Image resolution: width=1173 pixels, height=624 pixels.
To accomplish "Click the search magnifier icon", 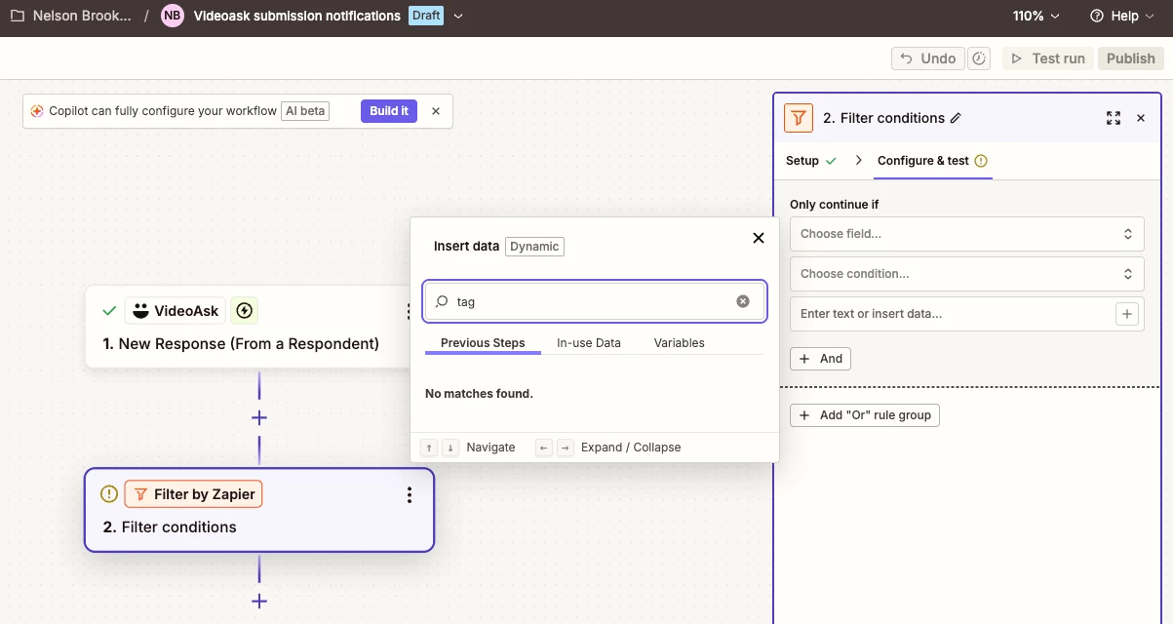I will [442, 301].
